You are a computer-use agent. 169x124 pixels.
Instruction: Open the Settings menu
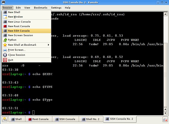(x=56, y=8)
